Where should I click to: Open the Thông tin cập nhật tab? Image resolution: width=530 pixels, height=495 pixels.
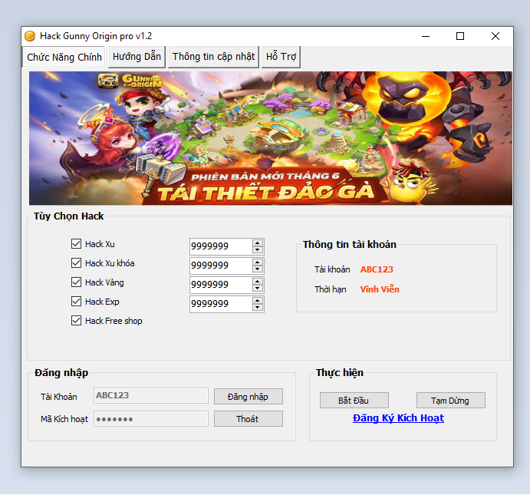tap(213, 57)
